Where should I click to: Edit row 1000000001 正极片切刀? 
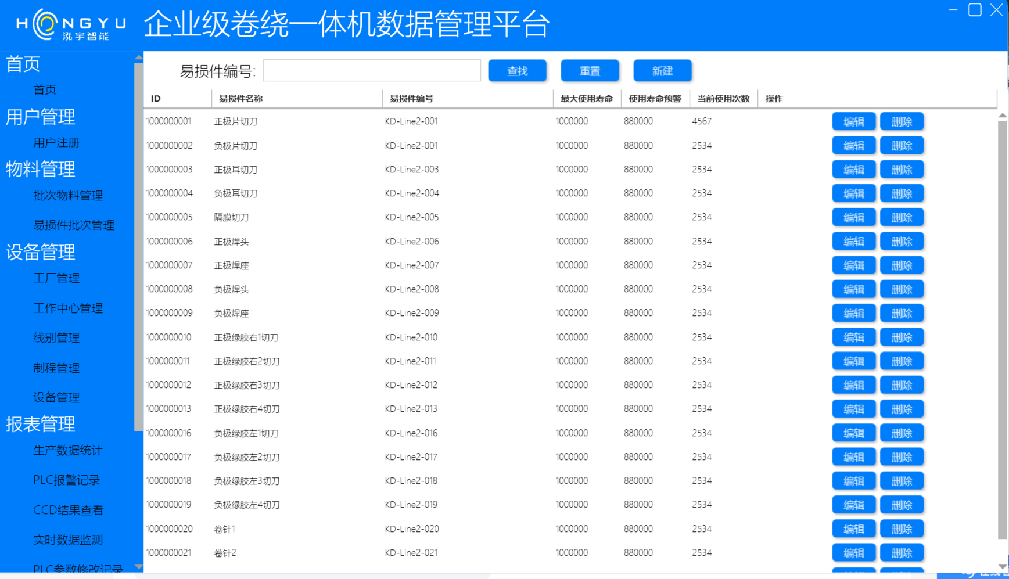pyautogui.click(x=853, y=122)
